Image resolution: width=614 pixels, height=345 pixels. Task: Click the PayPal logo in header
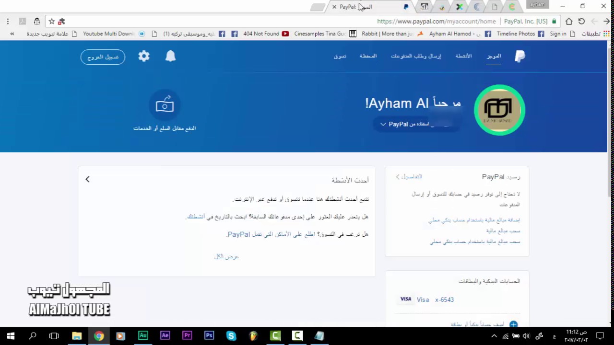coord(520,57)
